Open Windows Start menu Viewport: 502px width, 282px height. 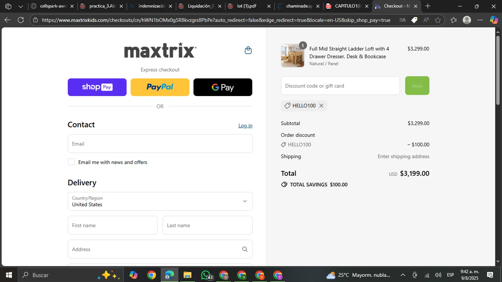tap(9, 275)
